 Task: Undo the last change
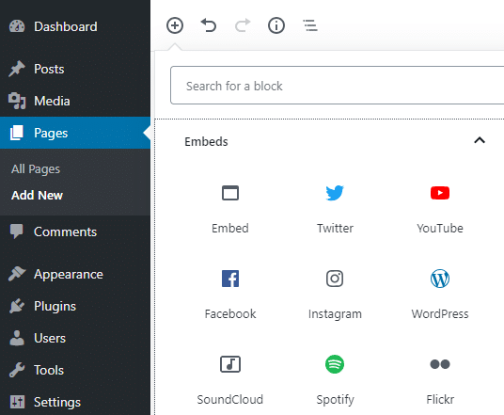[209, 25]
